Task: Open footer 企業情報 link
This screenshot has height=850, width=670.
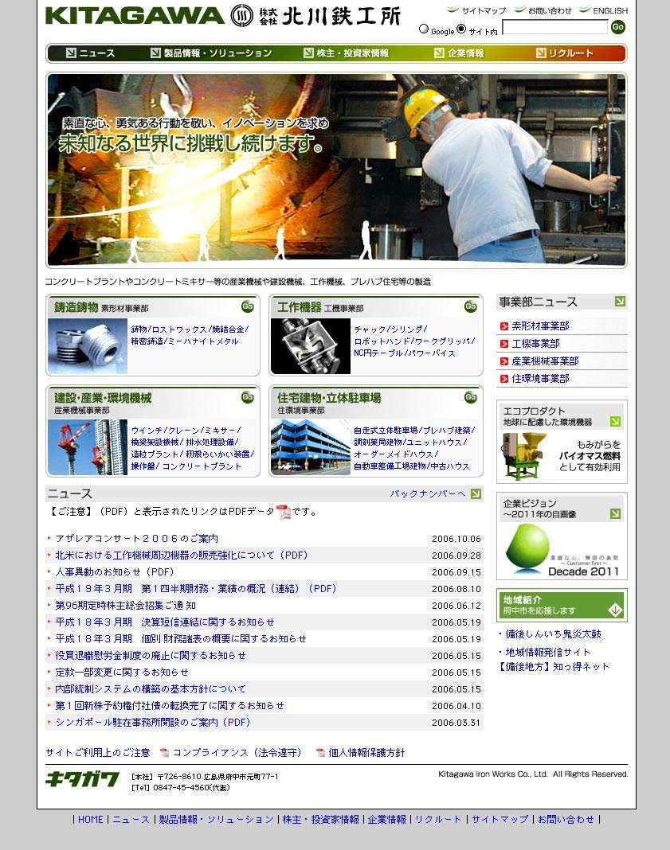Action: pos(387,820)
